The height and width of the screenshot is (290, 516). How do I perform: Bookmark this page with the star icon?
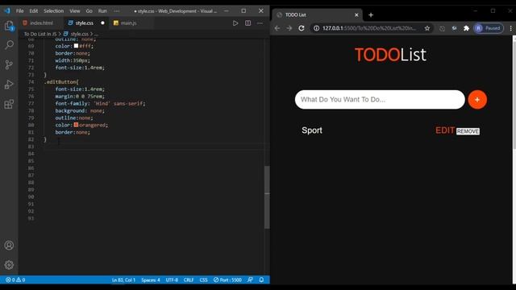click(x=427, y=28)
